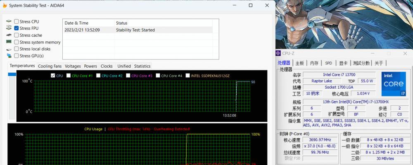The image size is (413, 165).
Task: Check the CPU Core #1 graph checkbox
Action: point(69,75)
